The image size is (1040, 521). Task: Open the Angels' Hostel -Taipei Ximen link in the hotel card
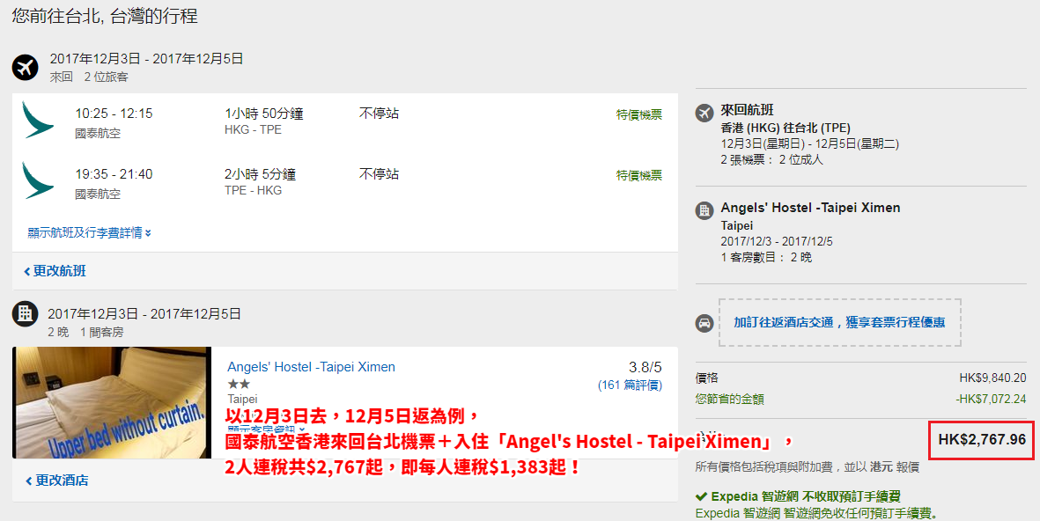[311, 367]
